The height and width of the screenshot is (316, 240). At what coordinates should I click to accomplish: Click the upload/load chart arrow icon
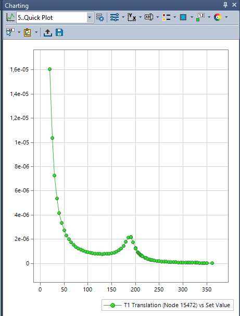click(48, 32)
